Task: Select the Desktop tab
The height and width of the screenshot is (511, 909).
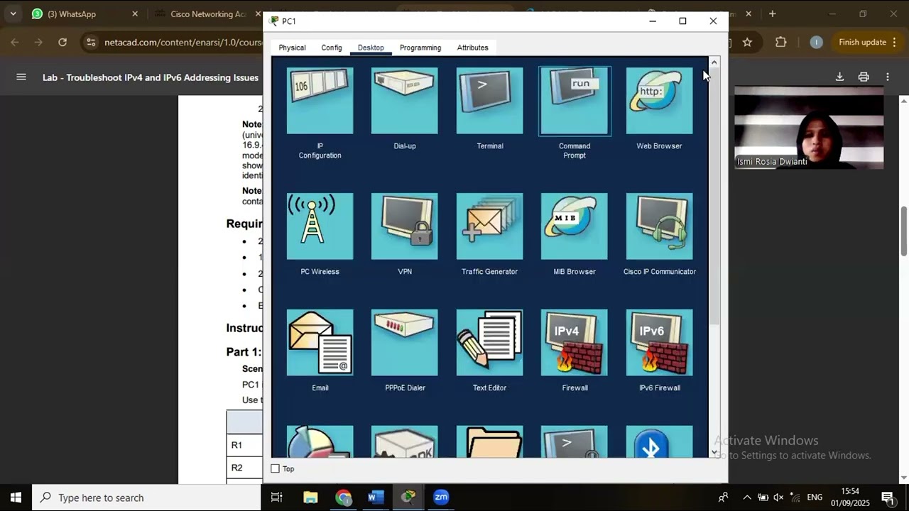Action: [x=371, y=48]
